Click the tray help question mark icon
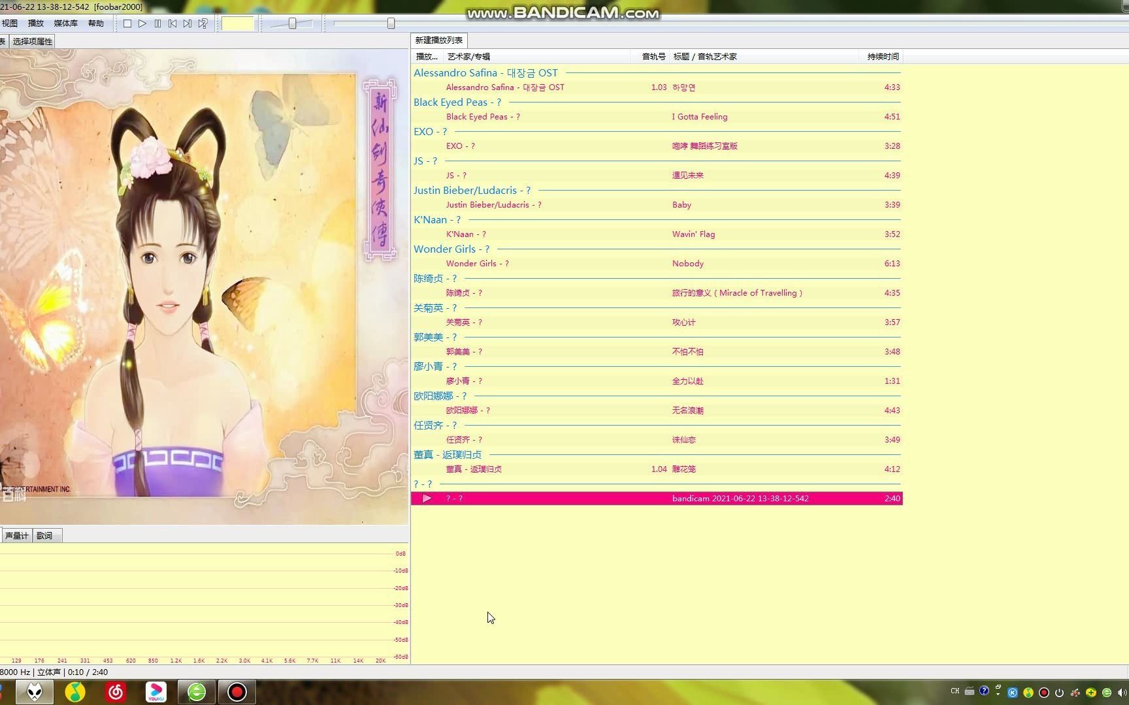 [984, 690]
